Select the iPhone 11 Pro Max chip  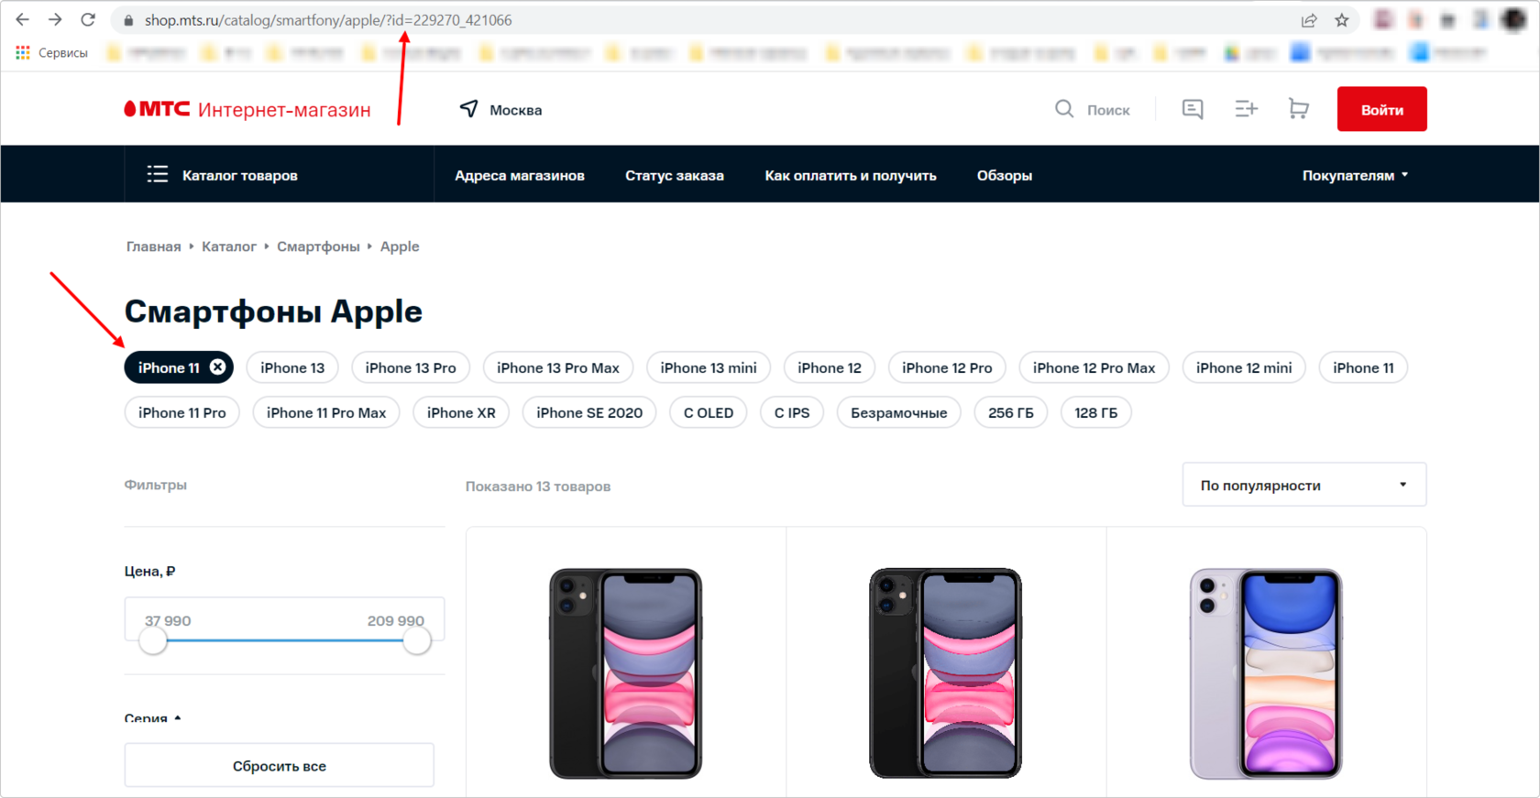click(326, 412)
